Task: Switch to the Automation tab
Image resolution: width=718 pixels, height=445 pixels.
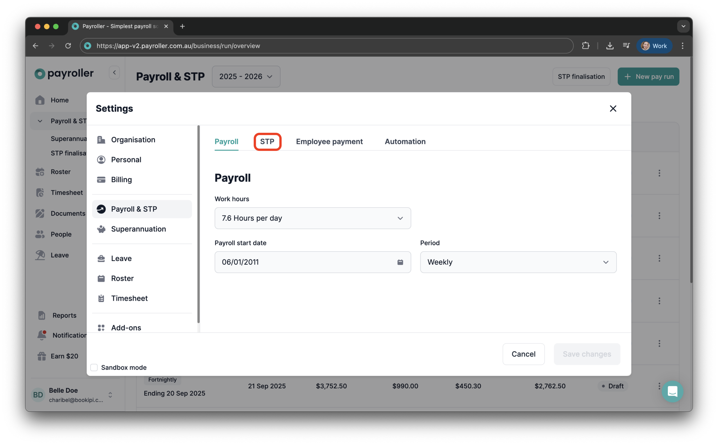Action: (405, 141)
